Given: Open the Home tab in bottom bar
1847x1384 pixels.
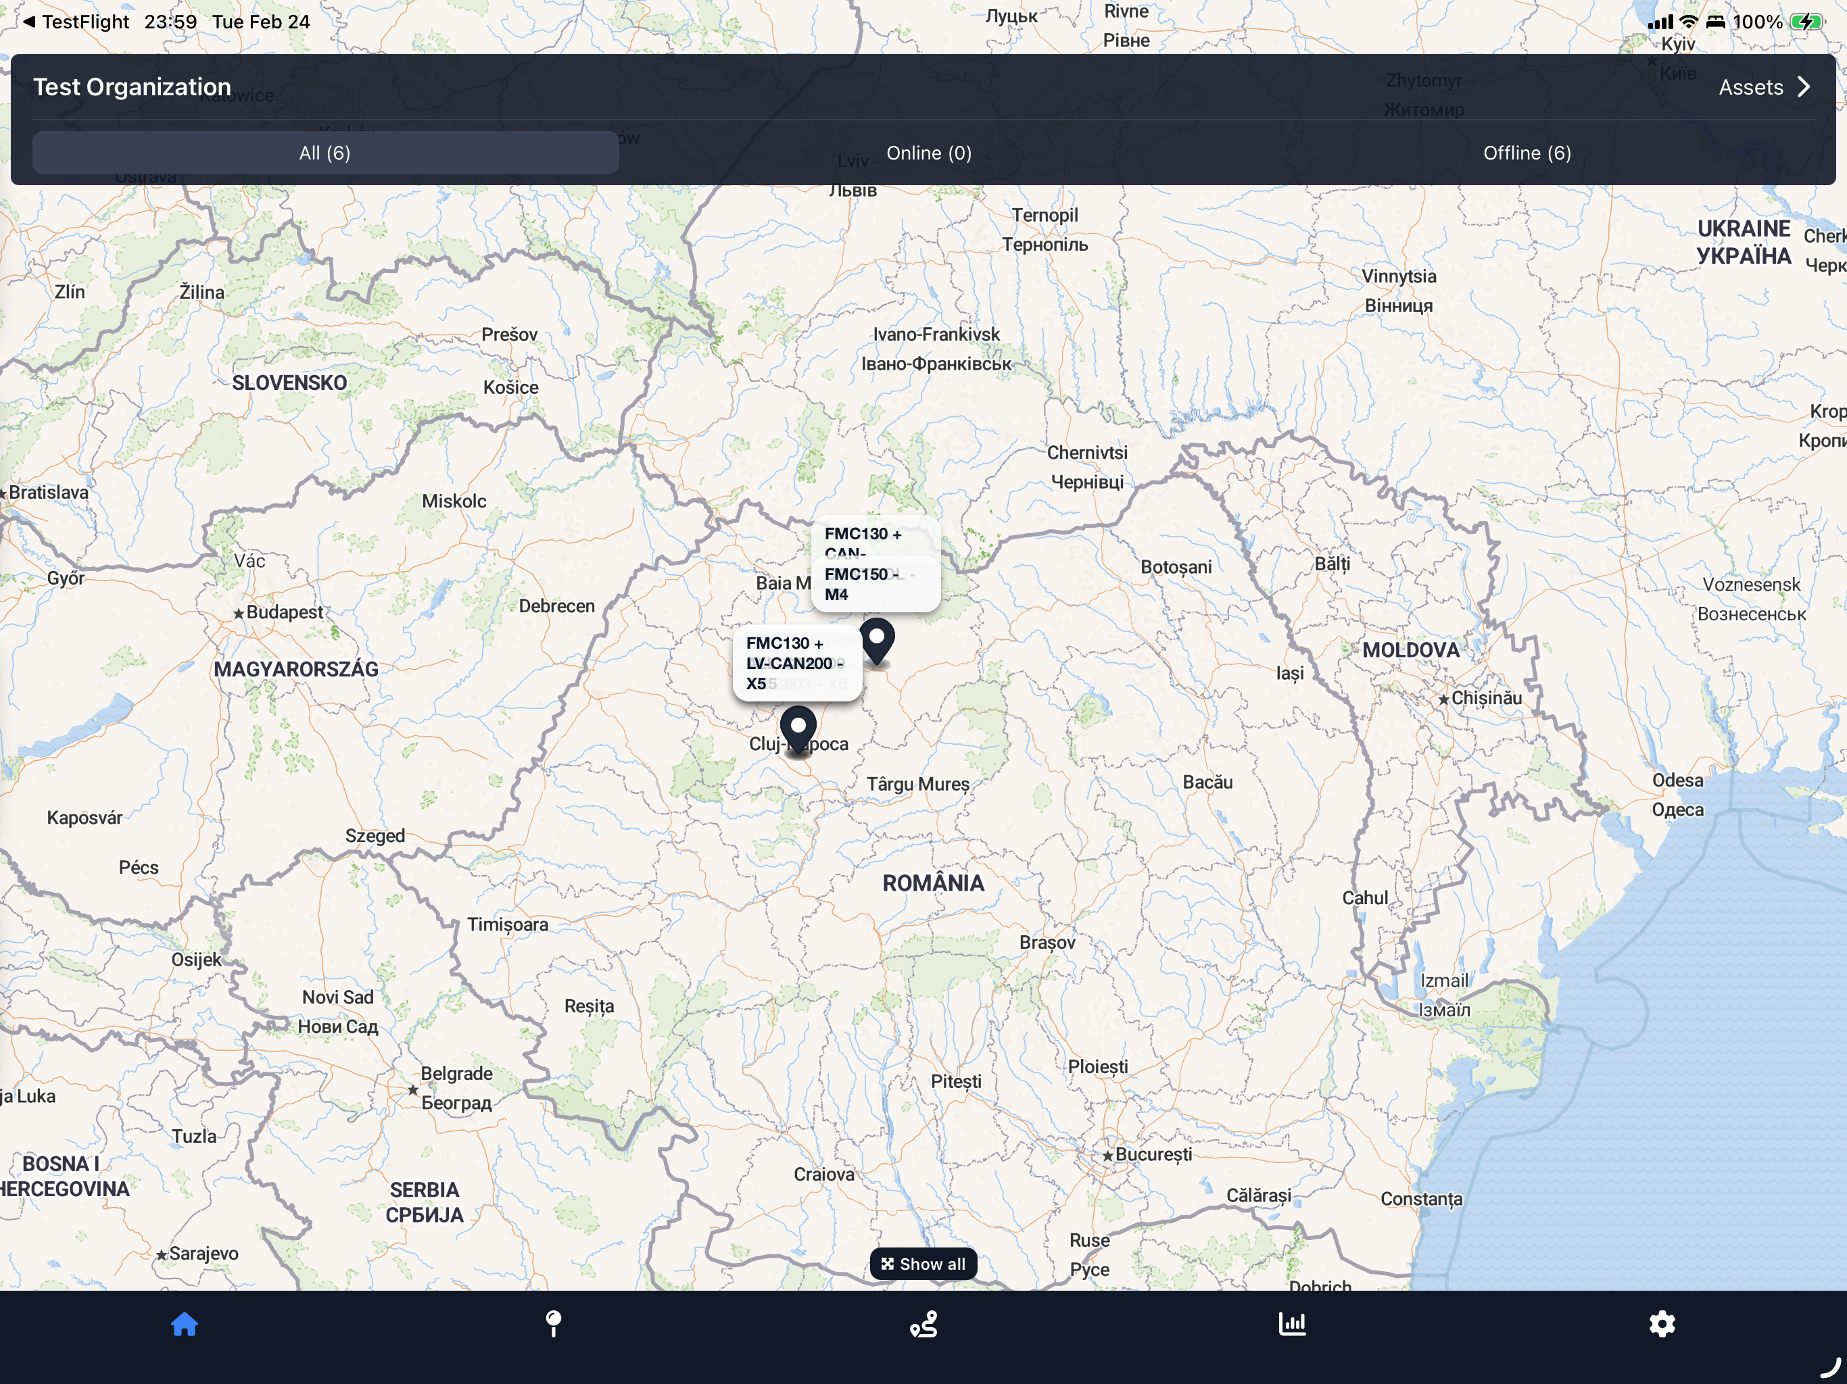Looking at the screenshot, I should 184,1324.
